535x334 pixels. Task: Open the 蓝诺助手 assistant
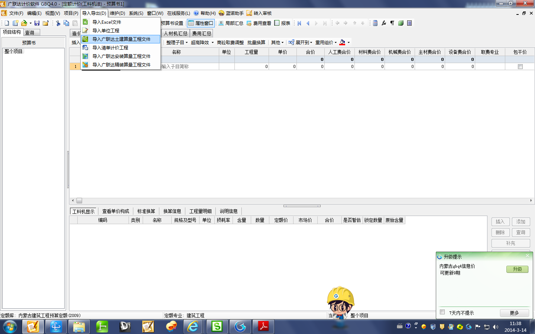pos(231,13)
